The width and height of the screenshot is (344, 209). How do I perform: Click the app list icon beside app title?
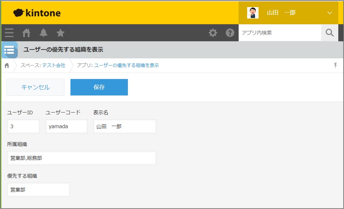9,50
